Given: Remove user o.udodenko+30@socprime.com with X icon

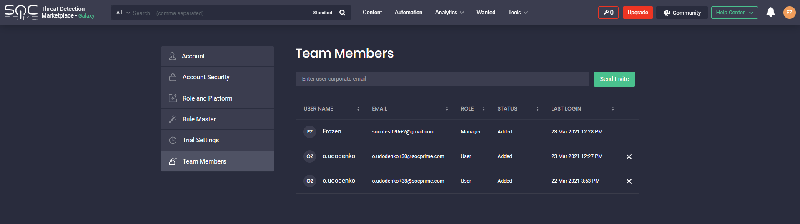Looking at the screenshot, I should (x=629, y=156).
